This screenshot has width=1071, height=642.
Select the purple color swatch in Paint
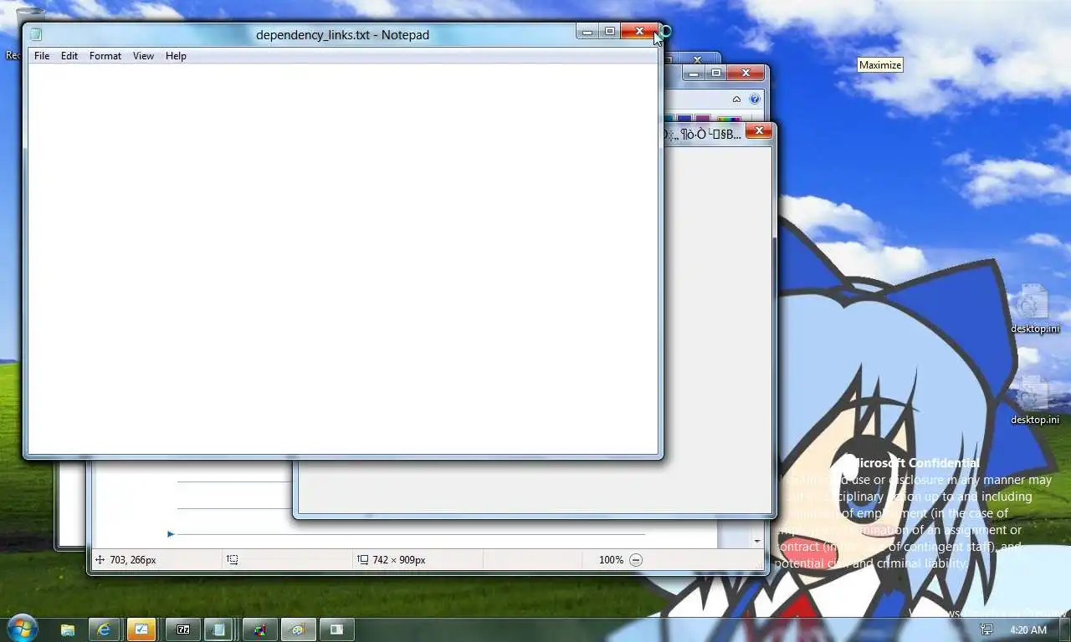tap(703, 119)
